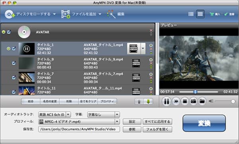This screenshot has height=144, width=239.
Task: Remove タイトル_7 with its red X
Action: pos(151,78)
